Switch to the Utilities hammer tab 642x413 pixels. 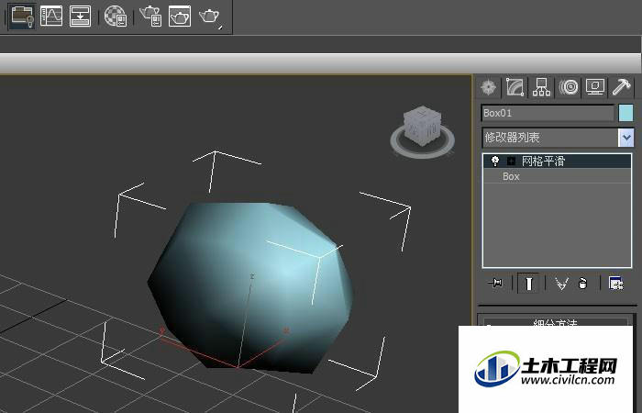[621, 87]
